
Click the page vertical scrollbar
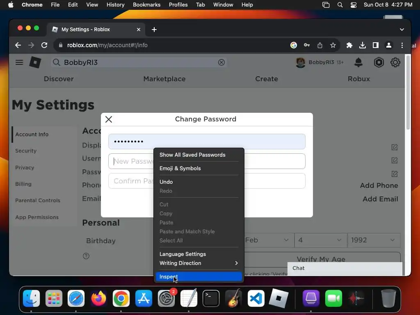pos(408,92)
